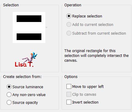Toggle the Clip to canvas checkbox
The image size is (132, 112).
69,94
